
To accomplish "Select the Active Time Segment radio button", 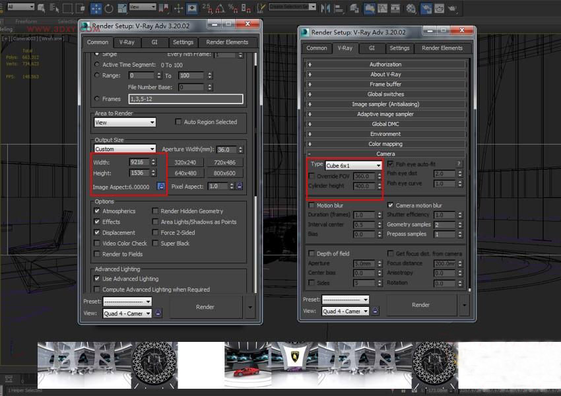I will 97,65.
